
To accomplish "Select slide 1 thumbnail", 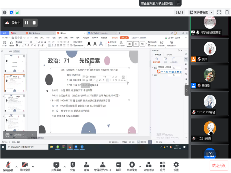I will [x=15, y=63].
